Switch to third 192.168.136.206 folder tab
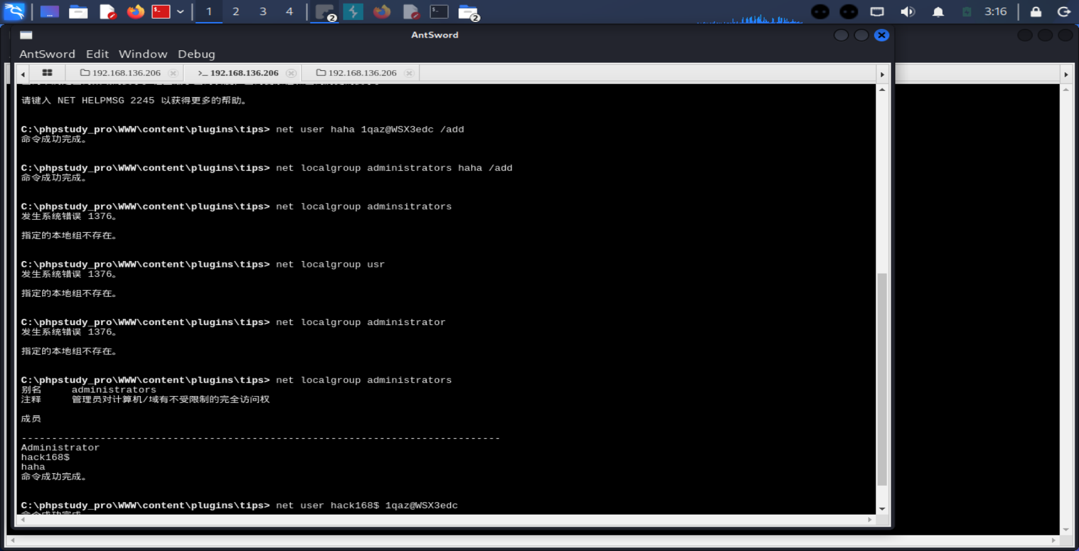Screen dimensions: 1079x551 point(357,73)
